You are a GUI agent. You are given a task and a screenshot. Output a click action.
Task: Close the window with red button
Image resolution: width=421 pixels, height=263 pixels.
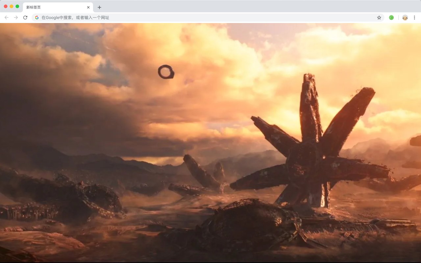pyautogui.click(x=6, y=6)
